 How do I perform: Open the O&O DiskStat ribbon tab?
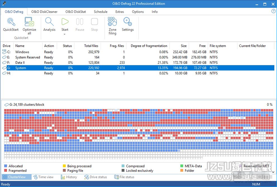click(x=76, y=11)
